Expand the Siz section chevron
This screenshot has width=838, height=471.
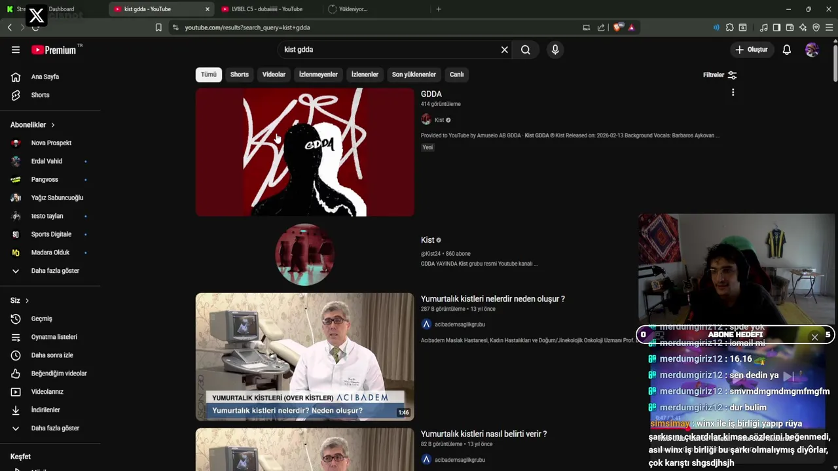point(27,301)
